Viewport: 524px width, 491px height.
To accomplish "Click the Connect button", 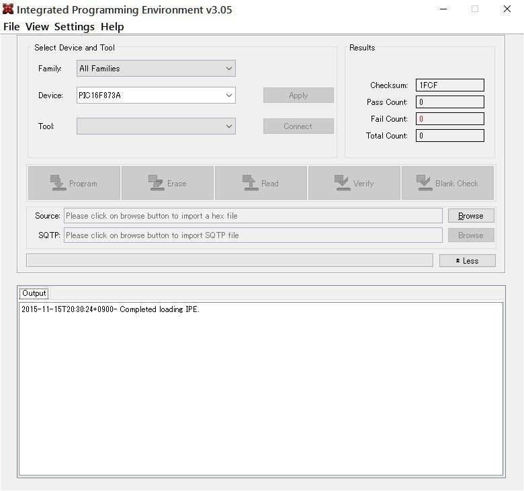I will [x=298, y=126].
